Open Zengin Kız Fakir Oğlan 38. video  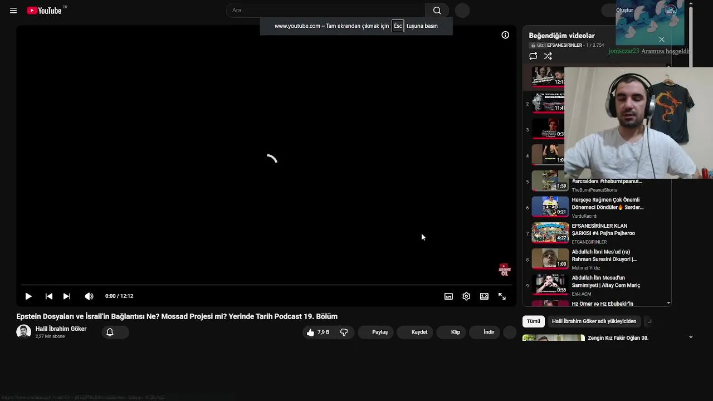pos(618,338)
